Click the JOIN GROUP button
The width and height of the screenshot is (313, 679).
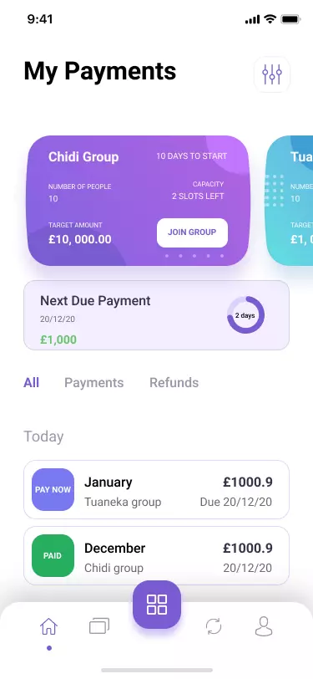[x=192, y=232]
